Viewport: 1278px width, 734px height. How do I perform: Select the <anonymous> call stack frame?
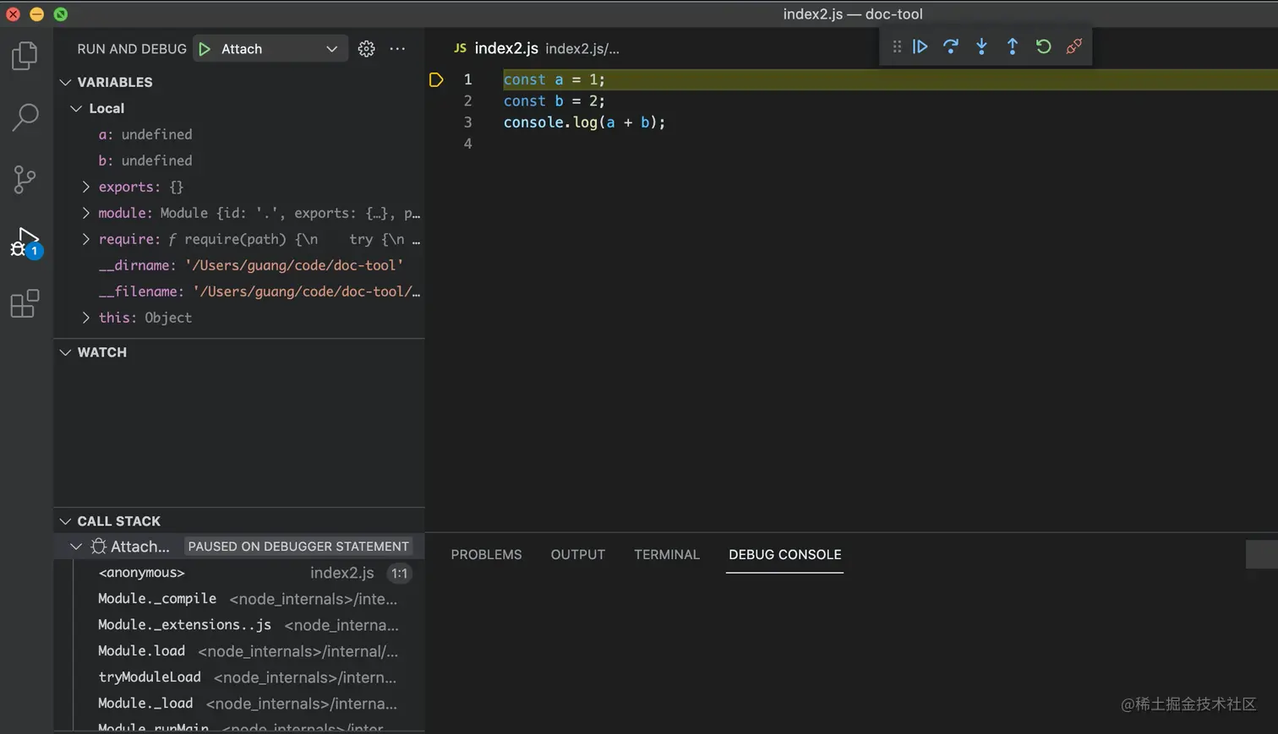[x=239, y=573]
